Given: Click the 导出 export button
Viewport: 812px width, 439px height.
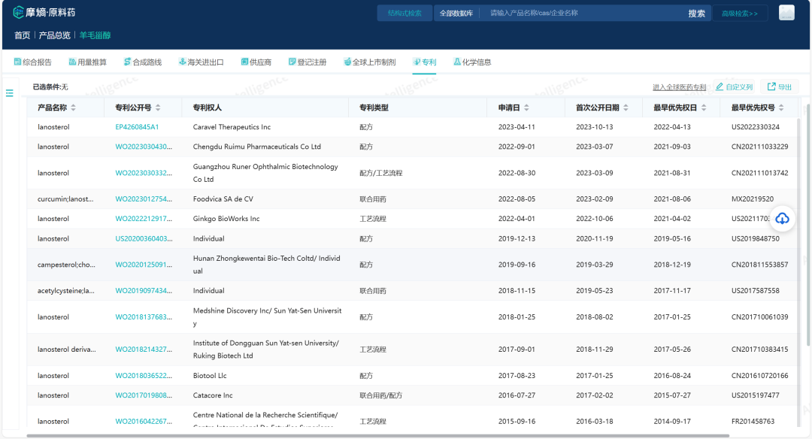Looking at the screenshot, I should click(780, 87).
